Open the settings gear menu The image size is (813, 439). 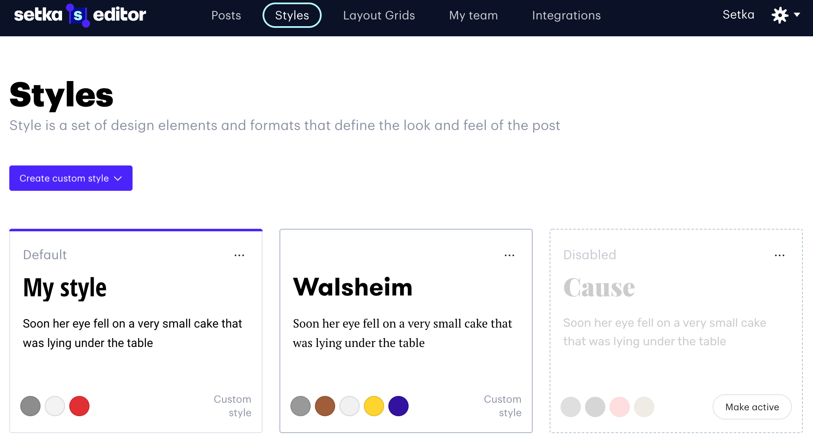[x=780, y=15]
